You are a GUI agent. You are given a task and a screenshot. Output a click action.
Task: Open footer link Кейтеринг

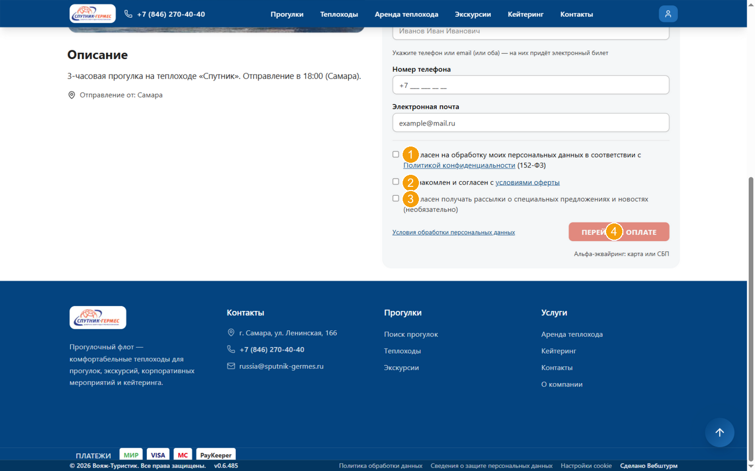[558, 351]
